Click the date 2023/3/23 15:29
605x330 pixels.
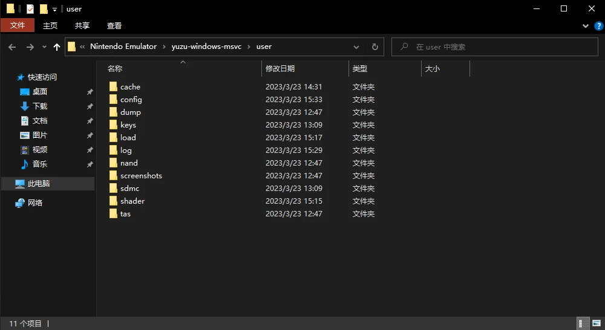click(293, 150)
